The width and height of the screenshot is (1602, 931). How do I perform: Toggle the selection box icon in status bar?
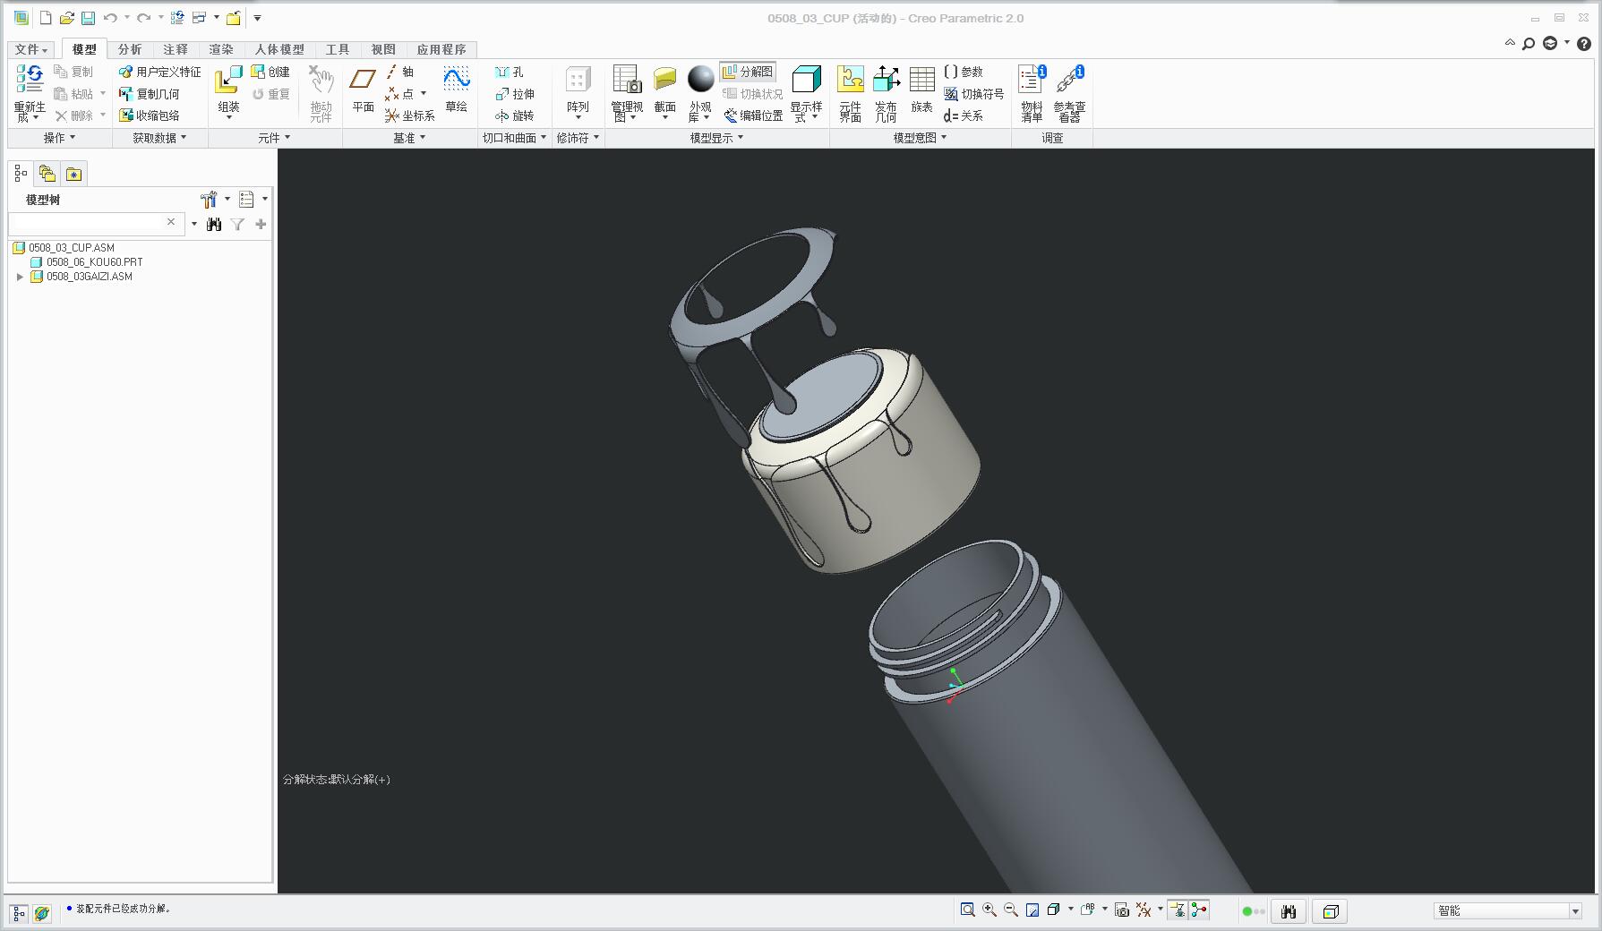1331,911
